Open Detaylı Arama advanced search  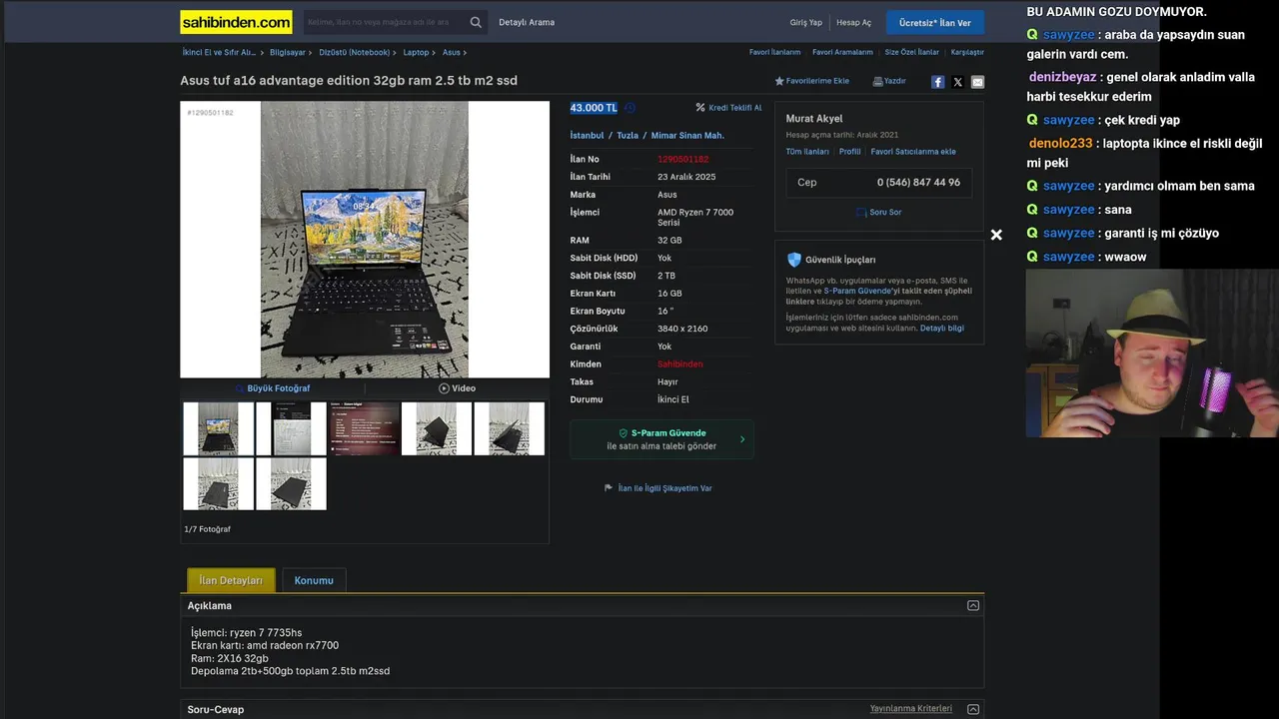coord(527,22)
